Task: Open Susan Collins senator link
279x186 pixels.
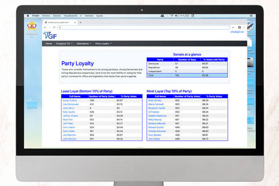Action: 70,100
